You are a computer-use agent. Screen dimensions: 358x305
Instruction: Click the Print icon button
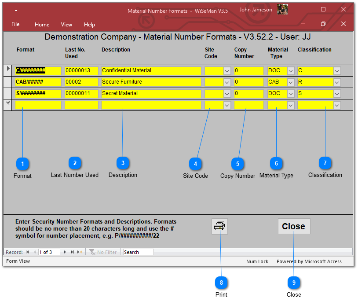point(219,226)
